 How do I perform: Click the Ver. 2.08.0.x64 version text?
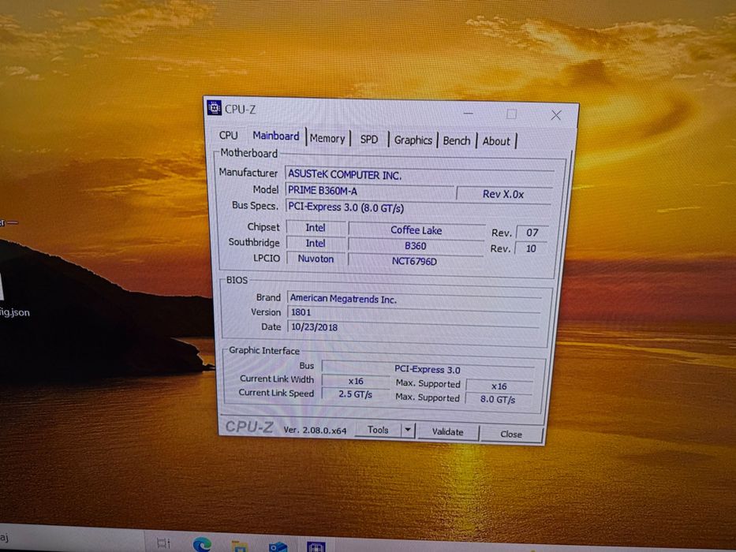315,430
